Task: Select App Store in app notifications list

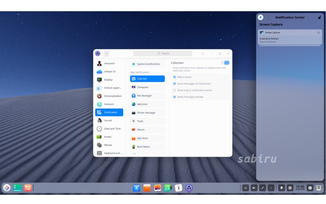Action: [147, 138]
